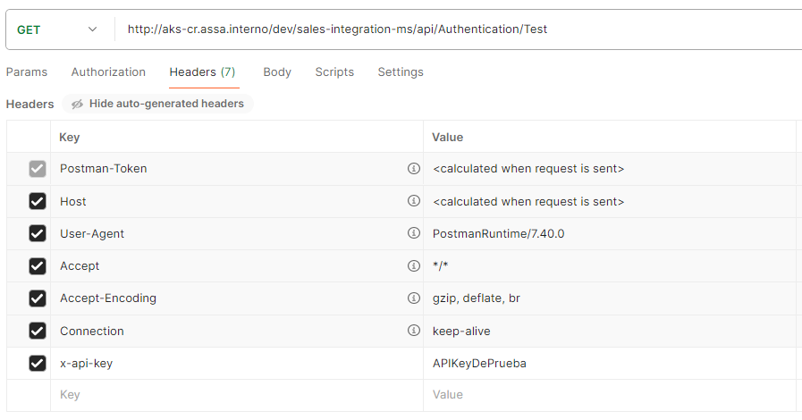
Task: Click the empty Value input in last row
Action: [610, 395]
